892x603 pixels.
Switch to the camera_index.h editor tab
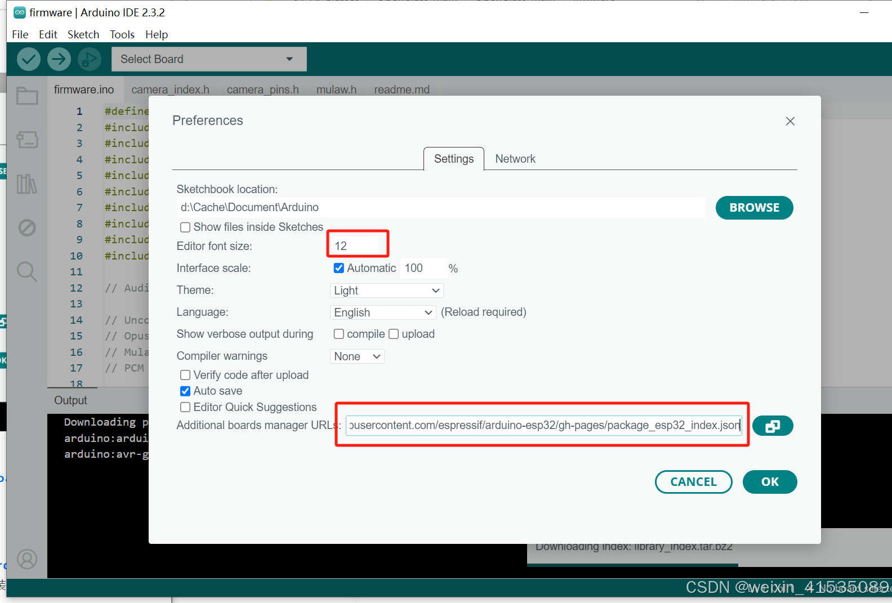tap(171, 90)
